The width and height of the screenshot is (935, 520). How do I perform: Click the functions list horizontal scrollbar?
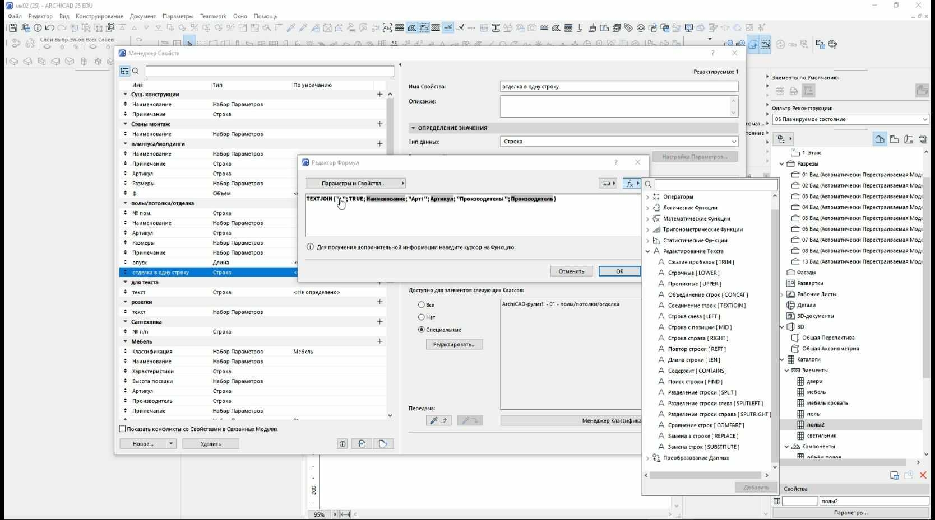pyautogui.click(x=706, y=475)
